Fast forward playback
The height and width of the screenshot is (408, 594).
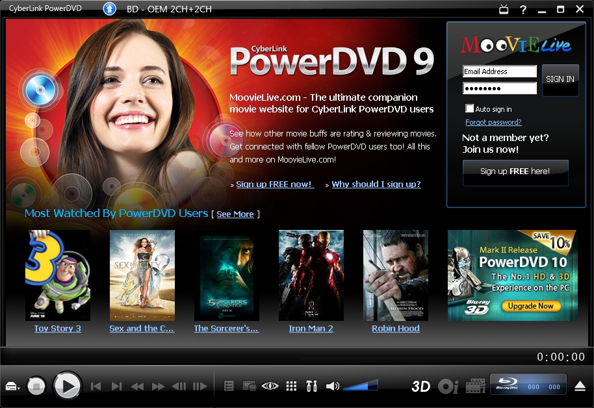158,387
